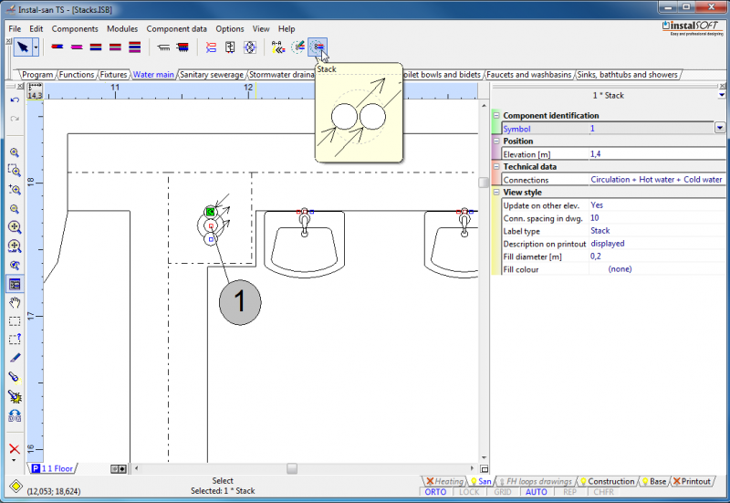Select the 1 Floor sheet tab

click(53, 468)
